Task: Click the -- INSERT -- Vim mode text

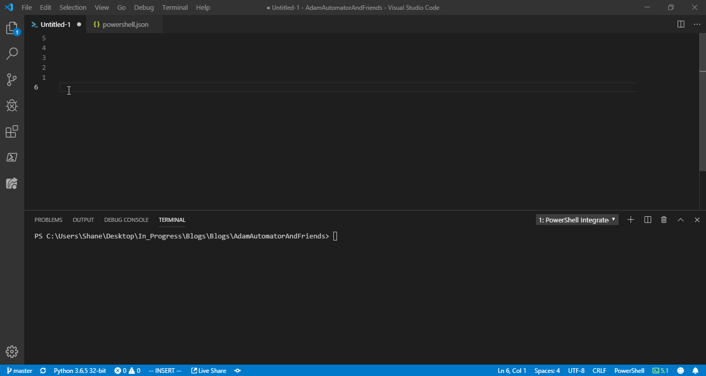Action: [165, 371]
